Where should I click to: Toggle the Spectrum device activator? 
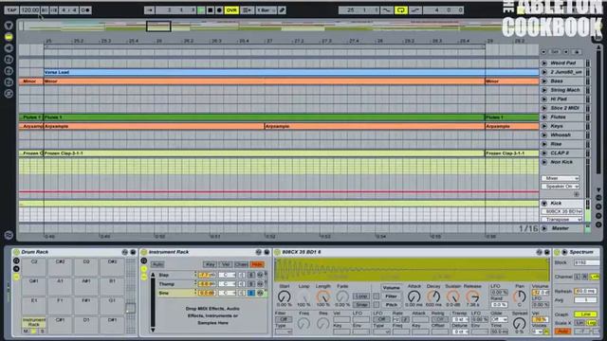coord(557,253)
